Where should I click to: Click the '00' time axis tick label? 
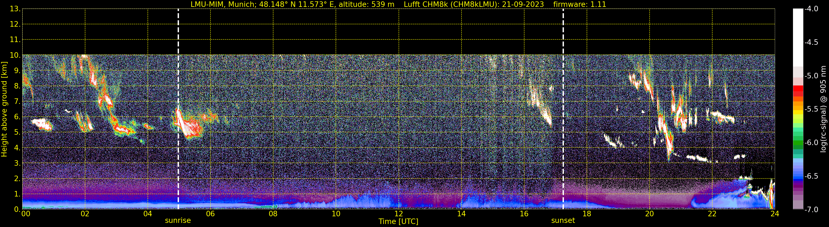(x=25, y=214)
